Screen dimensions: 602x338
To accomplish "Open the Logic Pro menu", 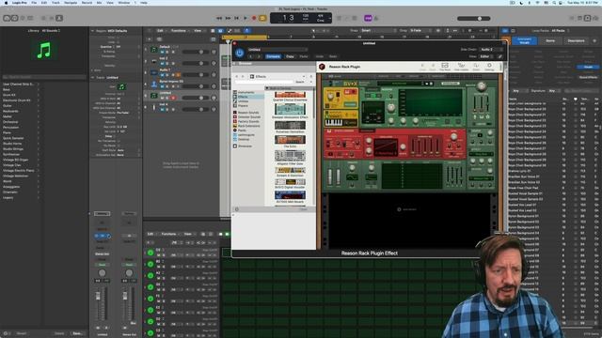I will [x=20, y=3].
